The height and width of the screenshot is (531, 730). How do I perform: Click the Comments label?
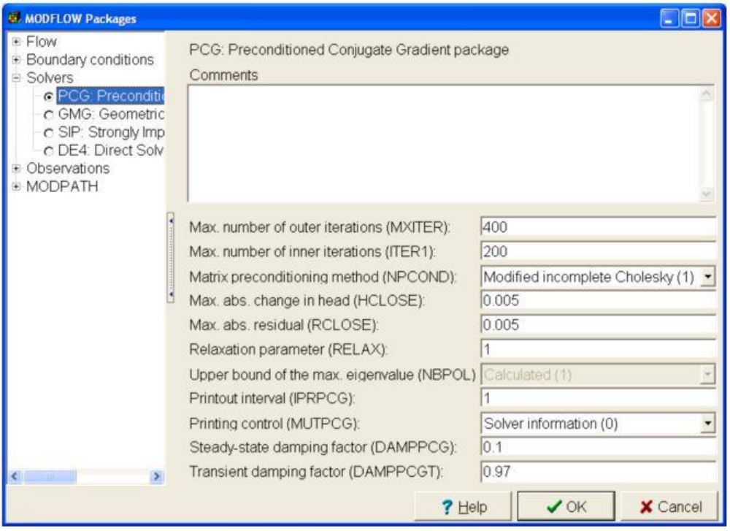(x=223, y=75)
